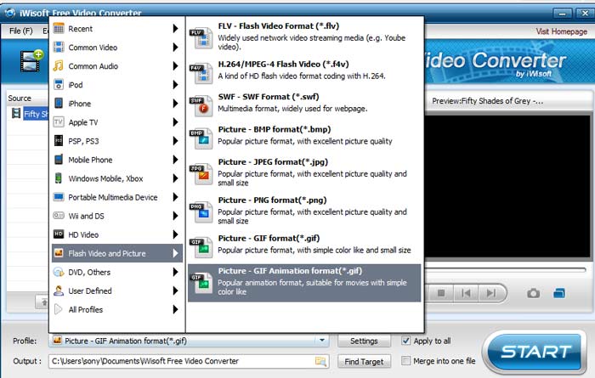Select SWF - SWF Format entry

click(x=304, y=103)
